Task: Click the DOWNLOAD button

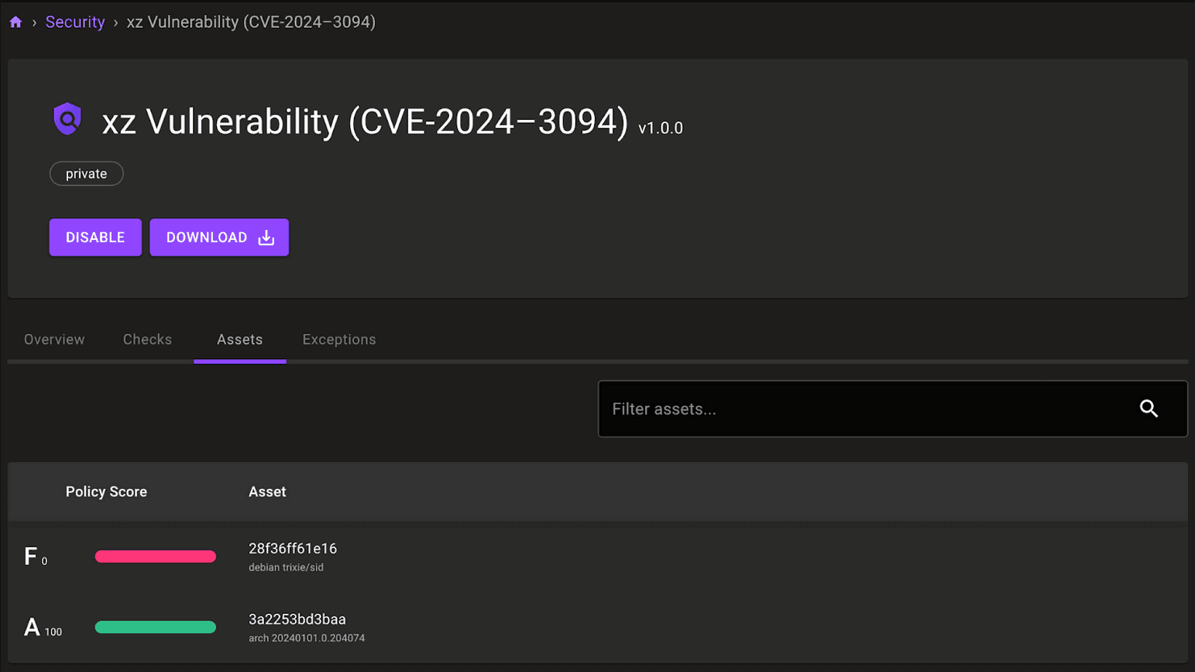Action: coord(208,238)
